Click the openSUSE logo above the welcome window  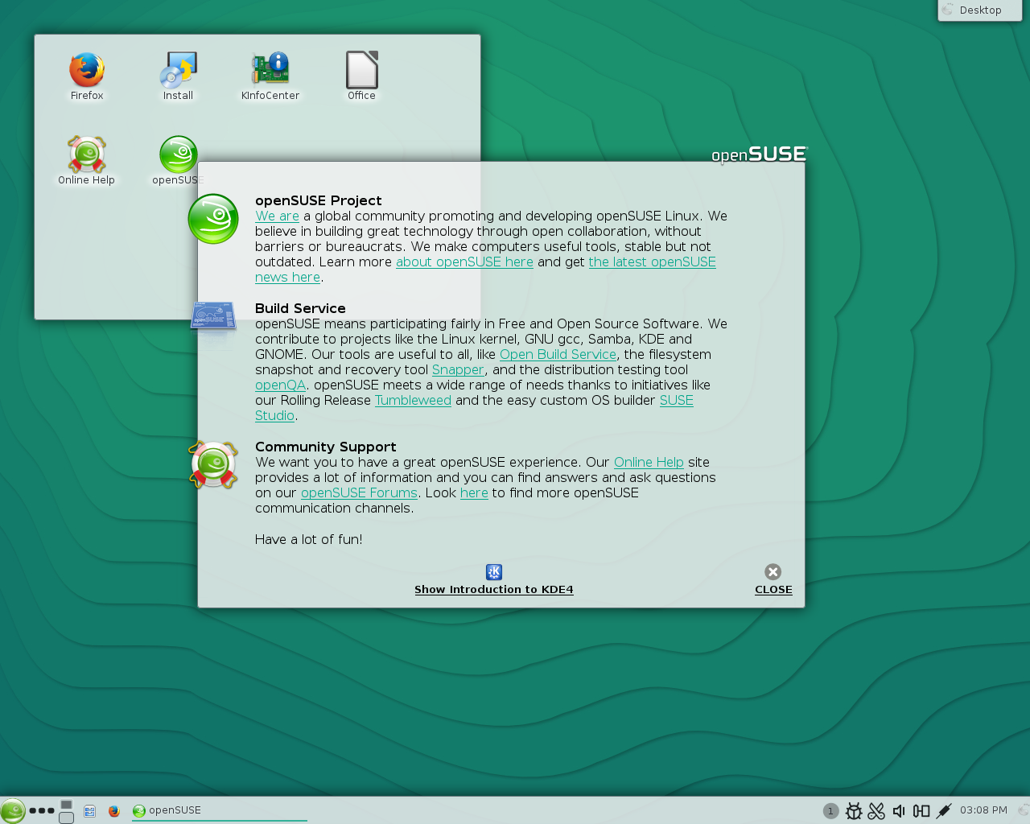(759, 154)
